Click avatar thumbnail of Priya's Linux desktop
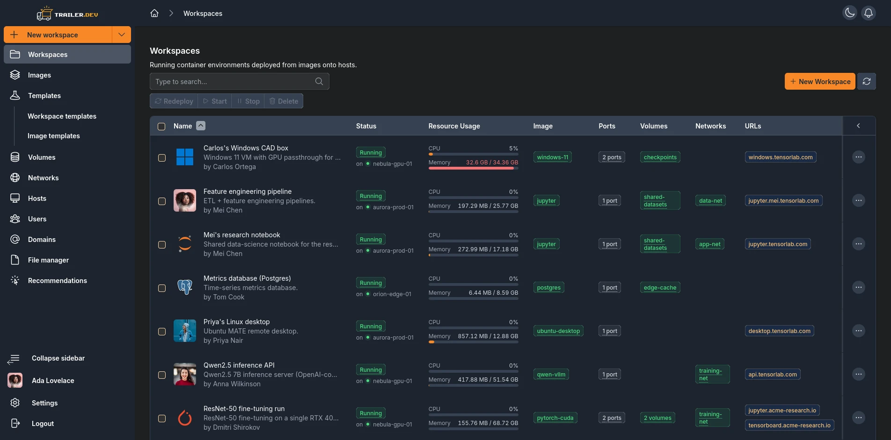 point(185,331)
